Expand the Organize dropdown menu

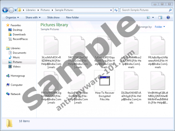(x=12, y=17)
